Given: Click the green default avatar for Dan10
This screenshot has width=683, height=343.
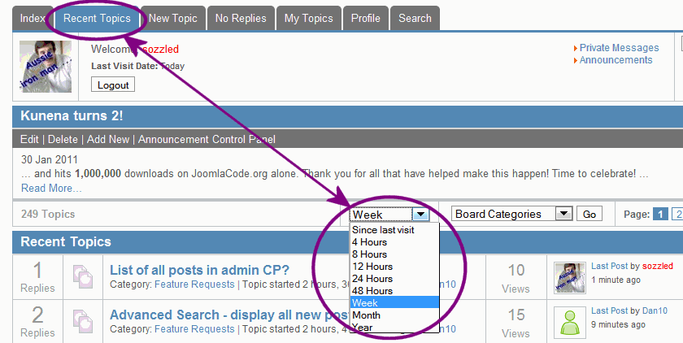Looking at the screenshot, I should [570, 323].
